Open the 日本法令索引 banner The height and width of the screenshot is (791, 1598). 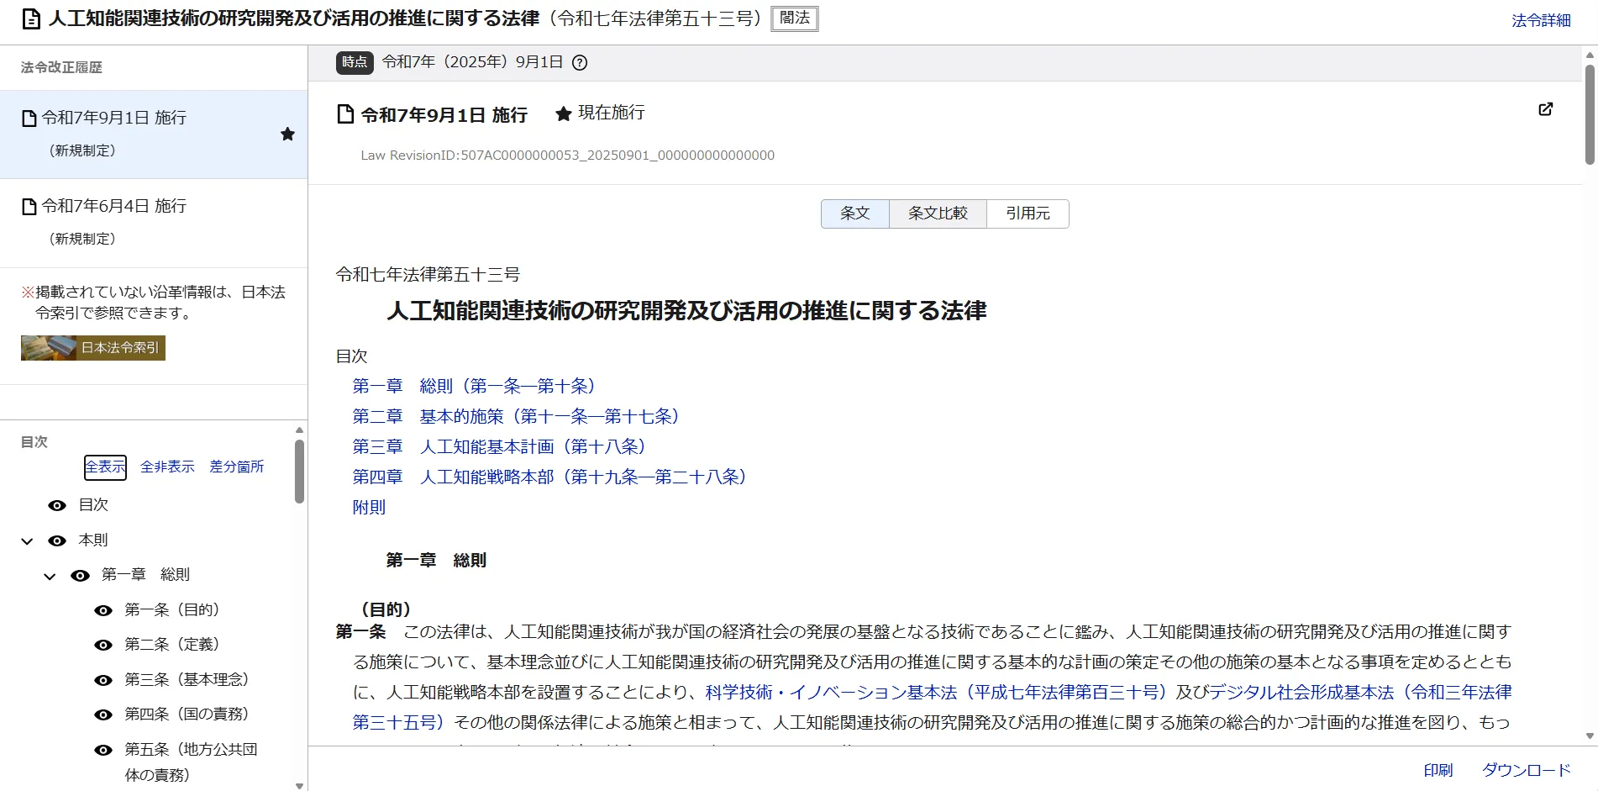click(x=93, y=348)
